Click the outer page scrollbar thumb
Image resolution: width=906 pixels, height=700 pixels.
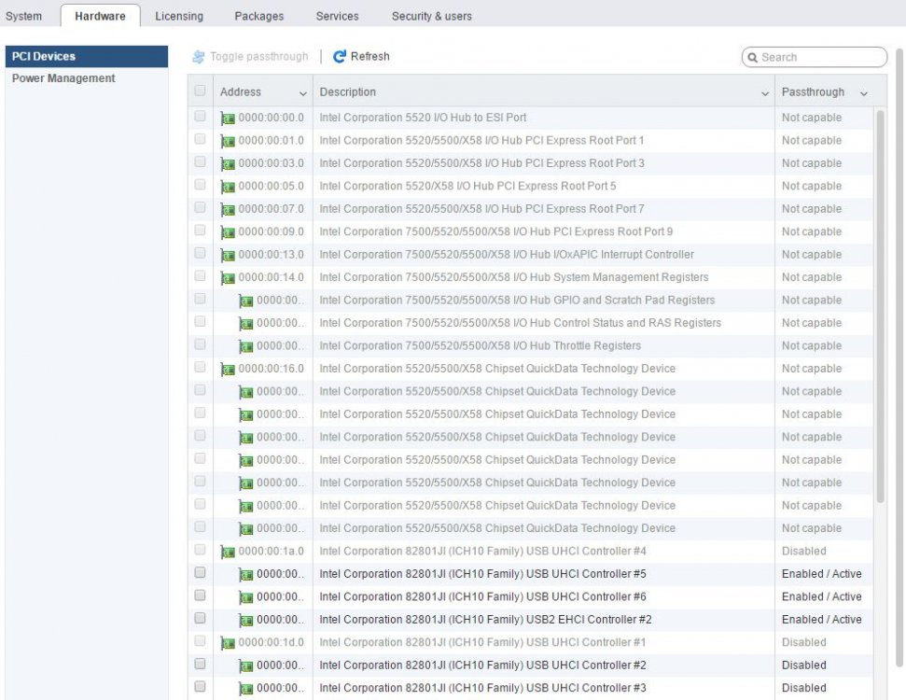click(x=900, y=358)
